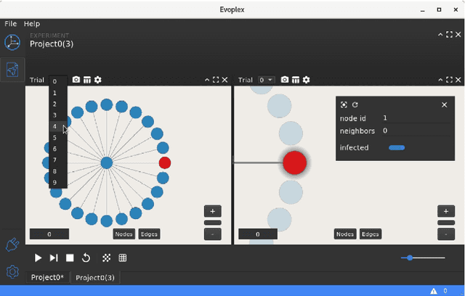Viewport: 465px width, 296px height.
Task: Reset the experiment
Action: (86, 258)
